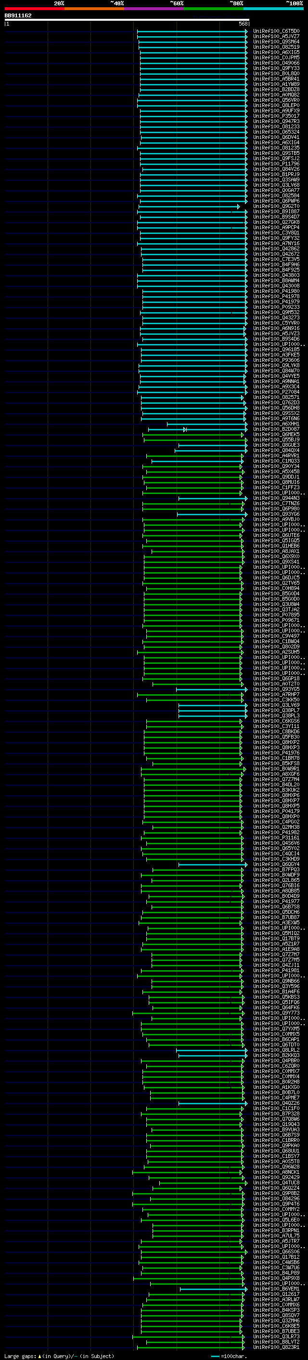
Task: Select UniRef100_Q4TUC8 entry
Action: coord(276,1182)
